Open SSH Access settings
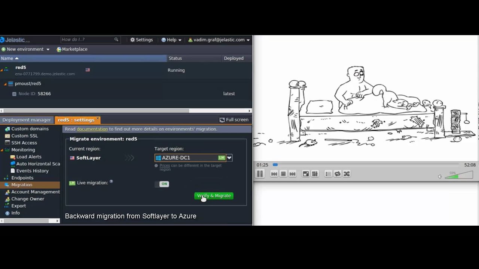479x269 pixels. [24, 143]
